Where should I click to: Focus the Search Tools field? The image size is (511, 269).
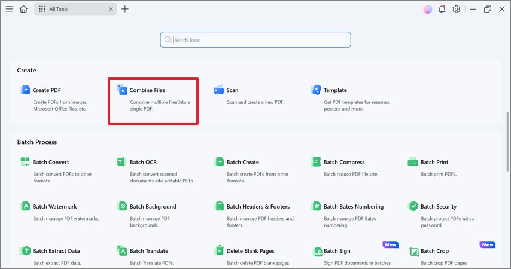click(255, 39)
